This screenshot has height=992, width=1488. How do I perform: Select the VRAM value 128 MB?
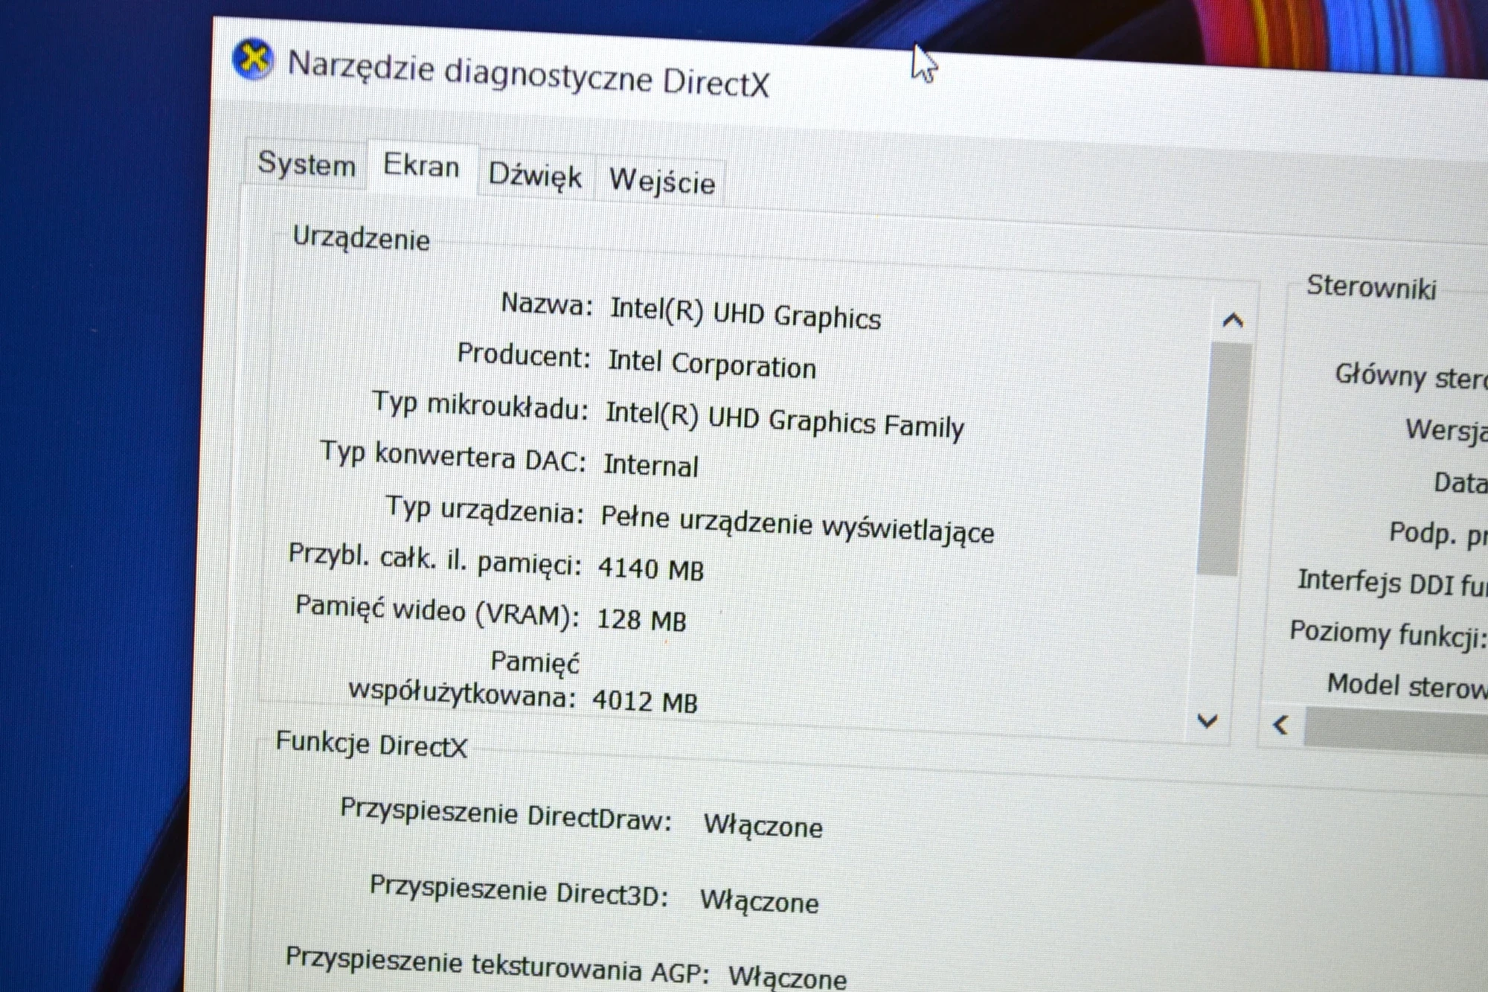[x=641, y=620]
